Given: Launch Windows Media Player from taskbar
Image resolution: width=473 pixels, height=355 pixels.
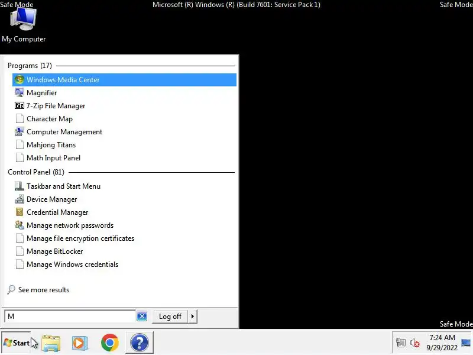Looking at the screenshot, I should pos(80,343).
